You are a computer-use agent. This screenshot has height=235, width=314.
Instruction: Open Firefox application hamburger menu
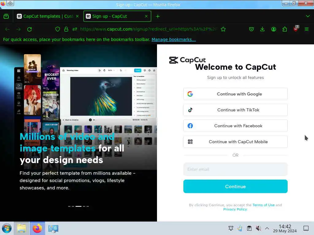(307, 29)
